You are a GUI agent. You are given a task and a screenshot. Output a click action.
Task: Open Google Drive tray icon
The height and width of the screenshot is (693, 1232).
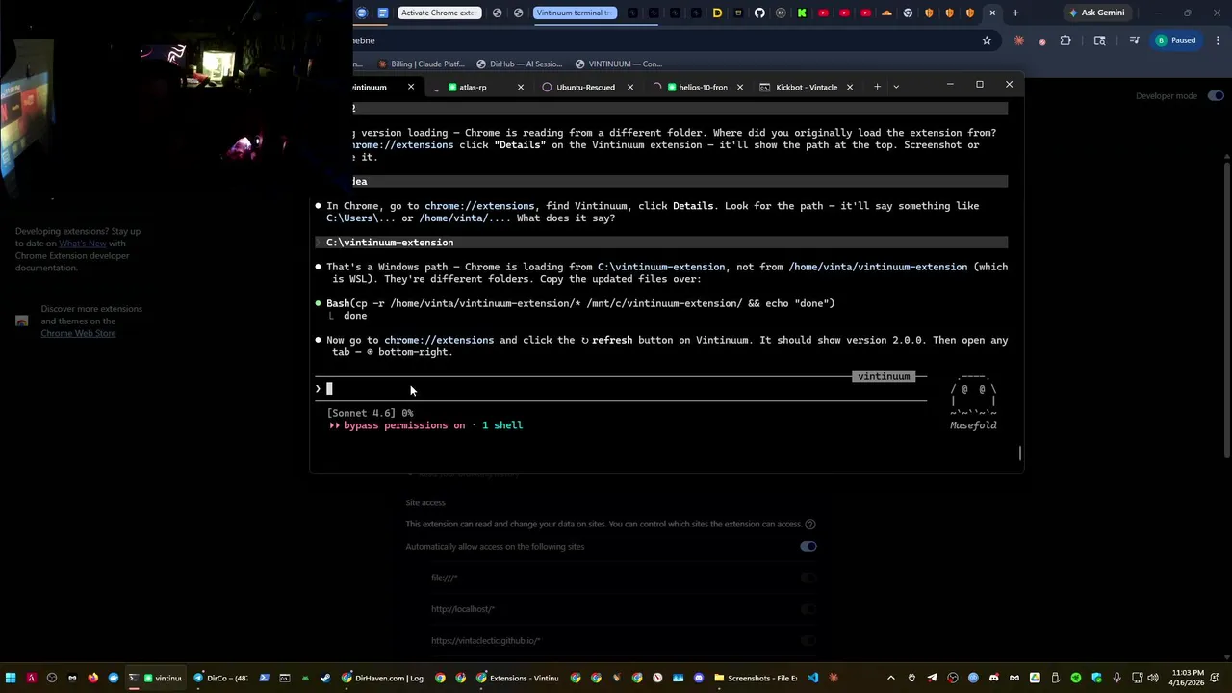coord(1035,678)
